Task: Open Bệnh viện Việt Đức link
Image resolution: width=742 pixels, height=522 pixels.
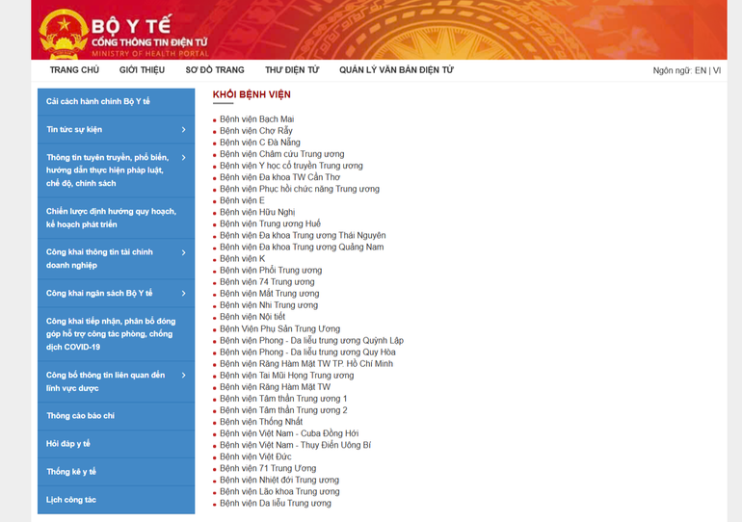Action: pos(255,457)
